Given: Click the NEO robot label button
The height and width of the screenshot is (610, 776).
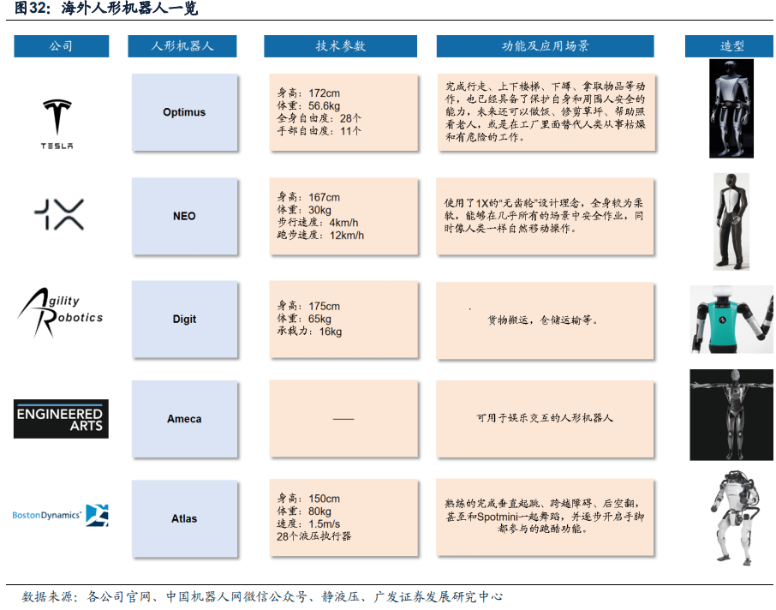Looking at the screenshot, I should click(184, 216).
